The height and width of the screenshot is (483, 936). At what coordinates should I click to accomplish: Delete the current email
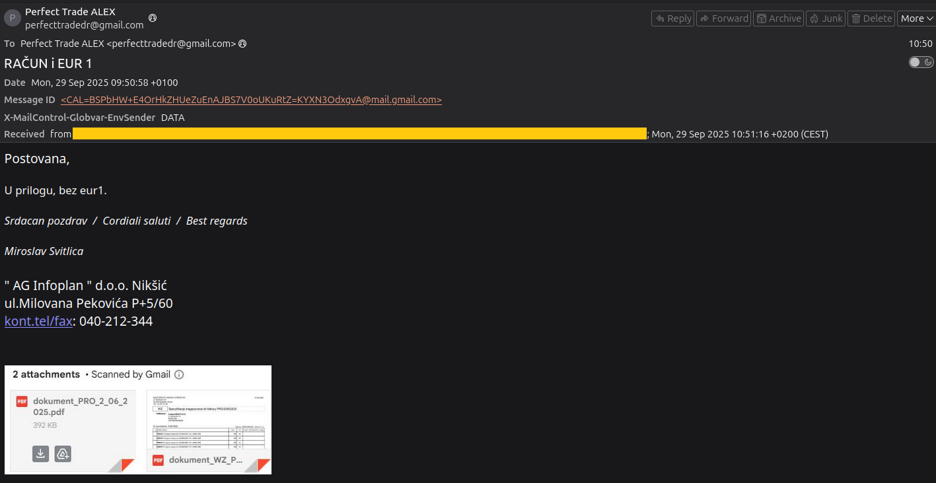(x=871, y=19)
